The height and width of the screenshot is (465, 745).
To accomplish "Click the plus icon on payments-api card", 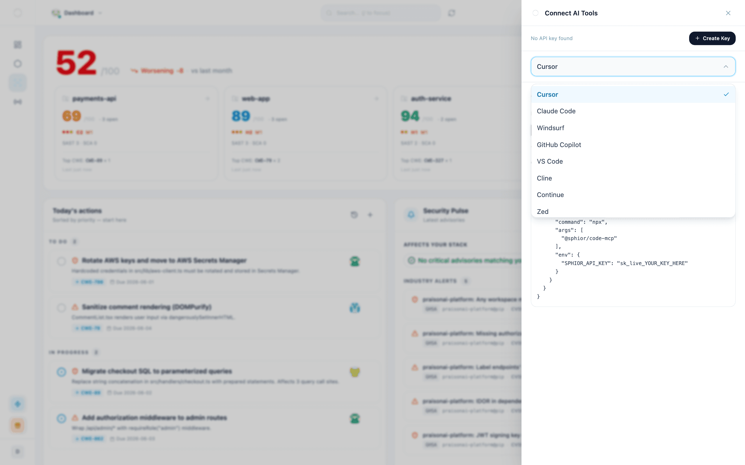I will click(x=207, y=99).
